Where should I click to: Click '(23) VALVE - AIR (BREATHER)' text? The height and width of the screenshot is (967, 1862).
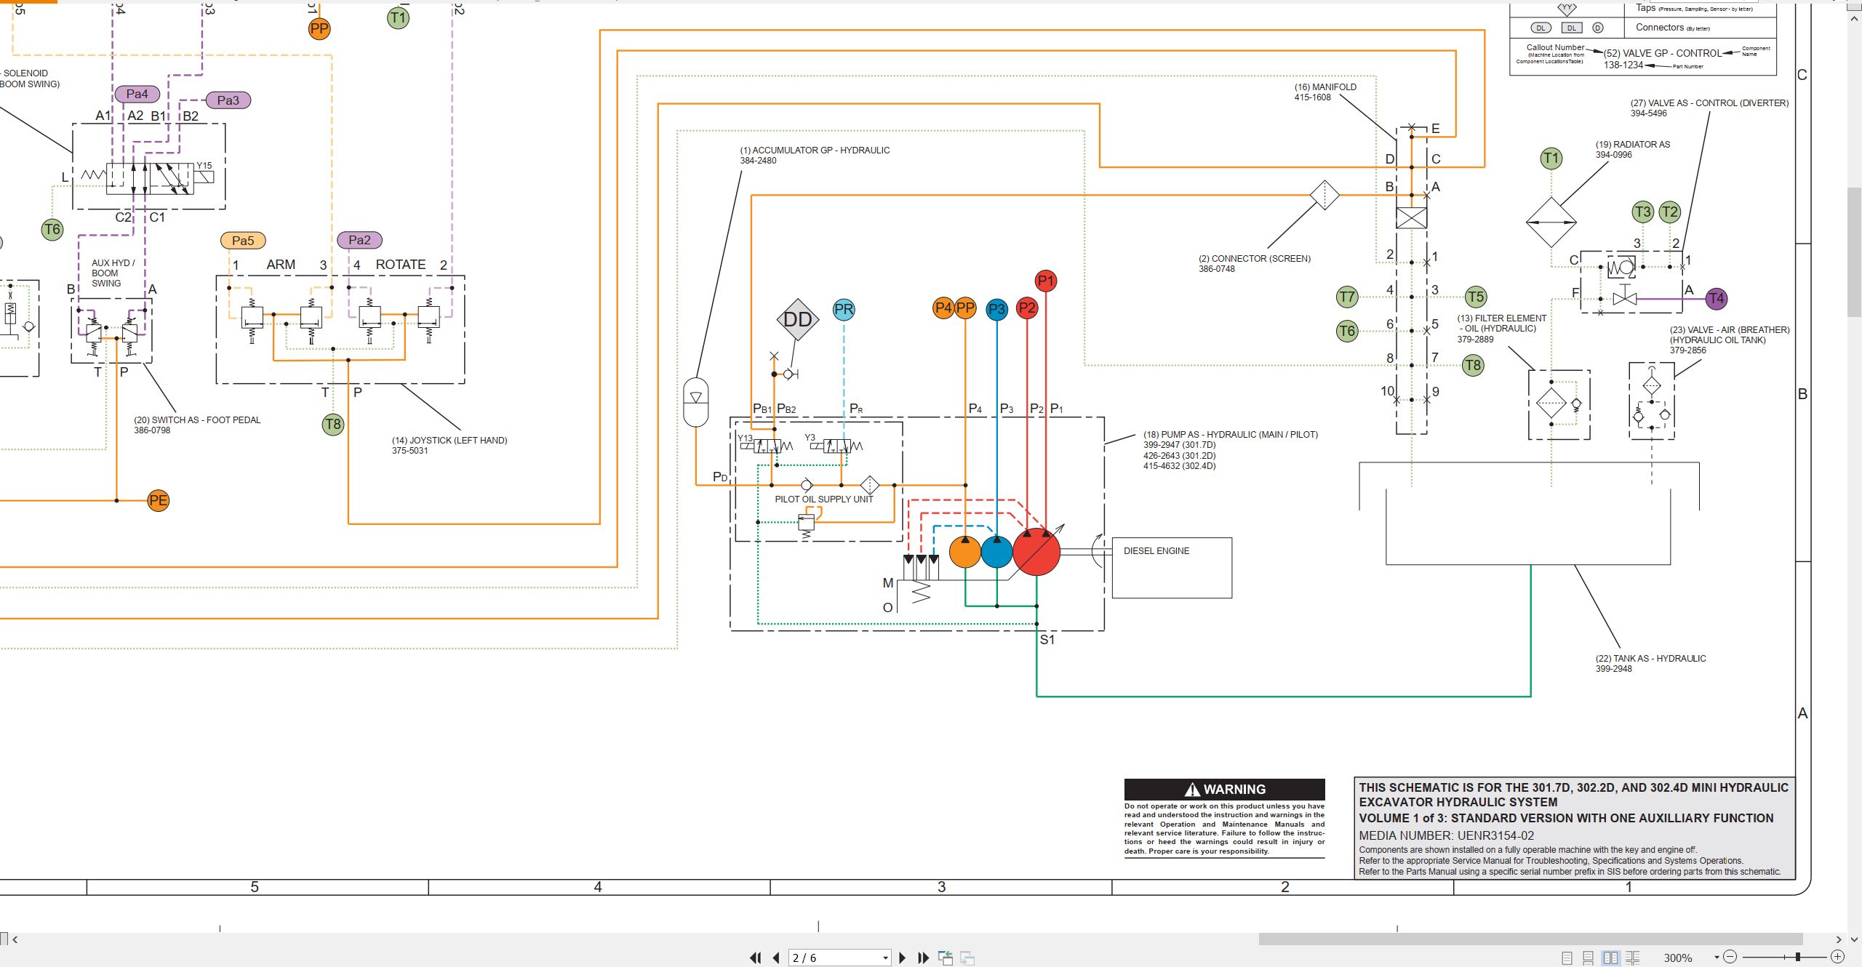tap(1730, 330)
